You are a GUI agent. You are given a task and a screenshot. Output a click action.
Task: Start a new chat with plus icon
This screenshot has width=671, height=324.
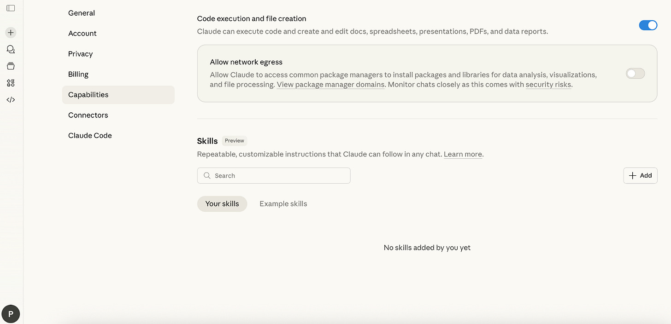tap(11, 33)
